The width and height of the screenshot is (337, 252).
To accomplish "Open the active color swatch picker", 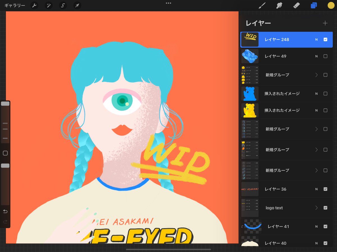I will (331, 5).
